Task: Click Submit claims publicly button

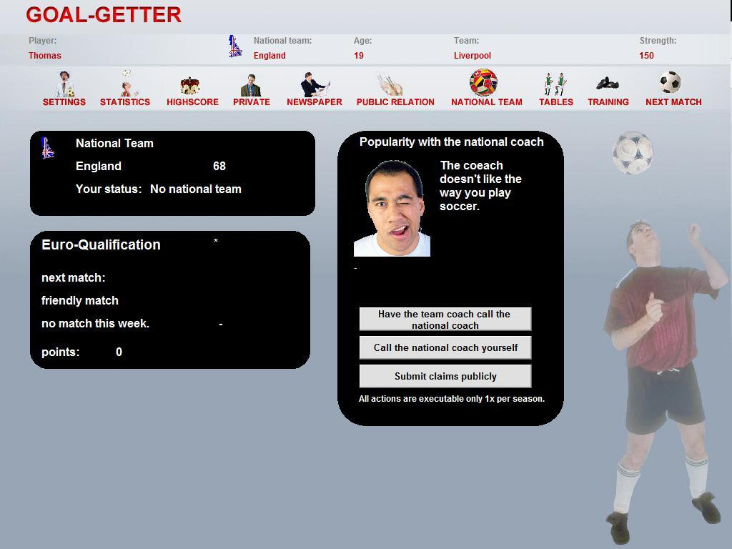Action: click(x=445, y=376)
